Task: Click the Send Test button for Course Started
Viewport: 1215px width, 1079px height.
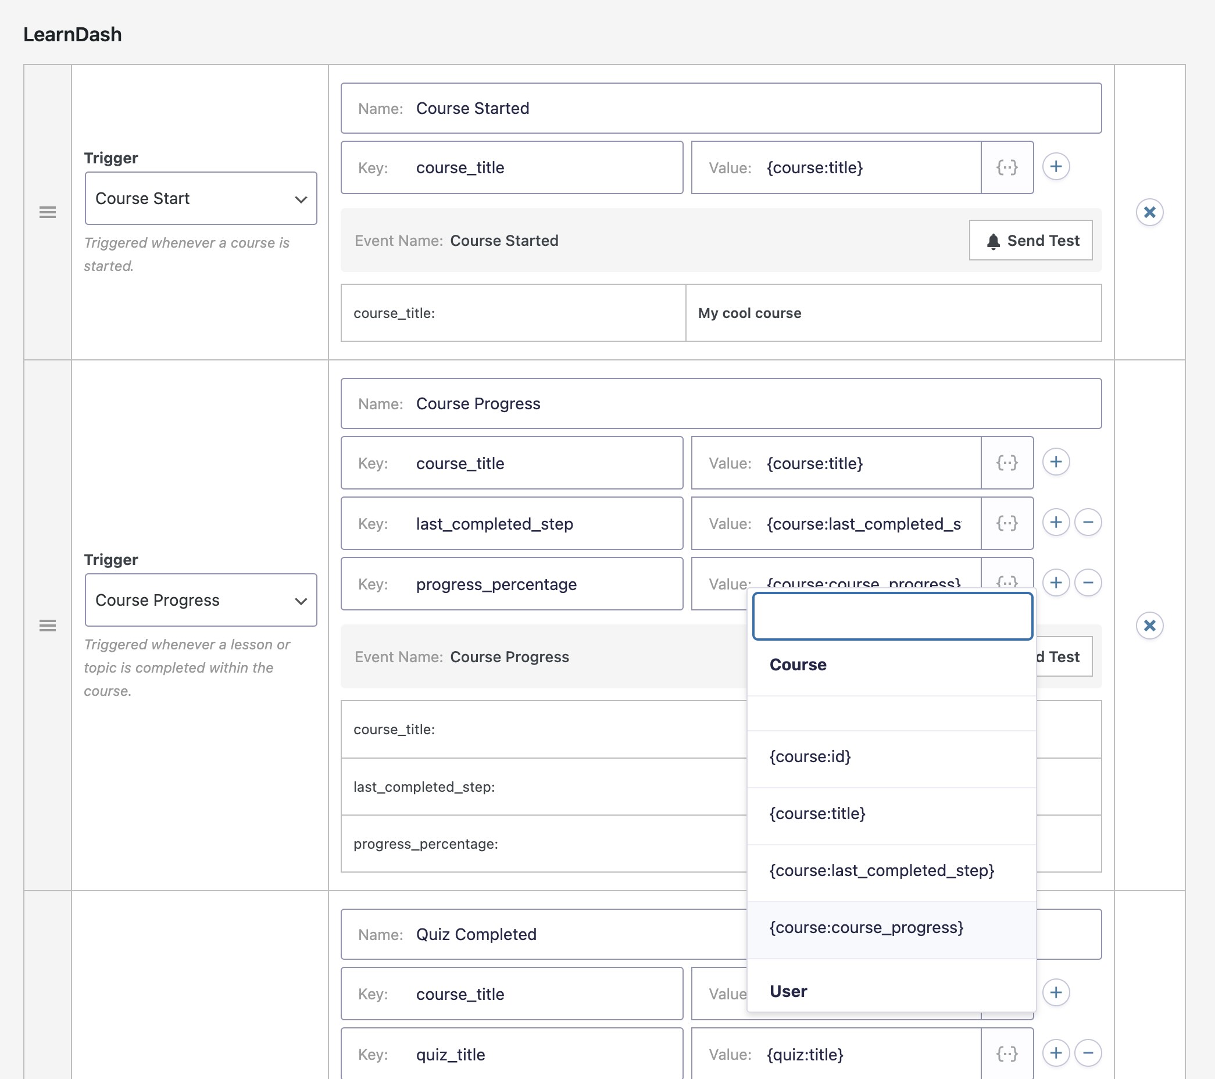Action: click(x=1031, y=241)
